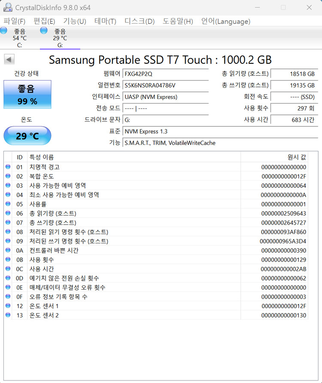Click the interface field UASP (NVM Express)

166,97
